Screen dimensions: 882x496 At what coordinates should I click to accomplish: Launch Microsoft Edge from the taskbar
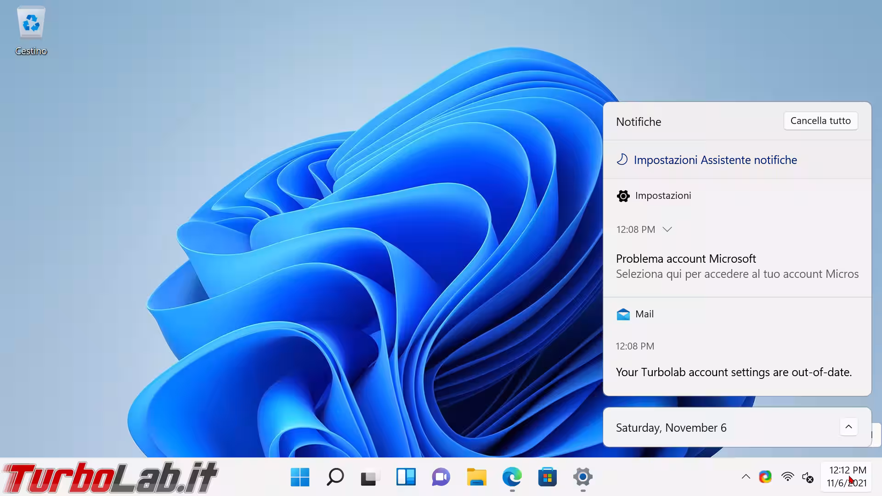tap(512, 477)
